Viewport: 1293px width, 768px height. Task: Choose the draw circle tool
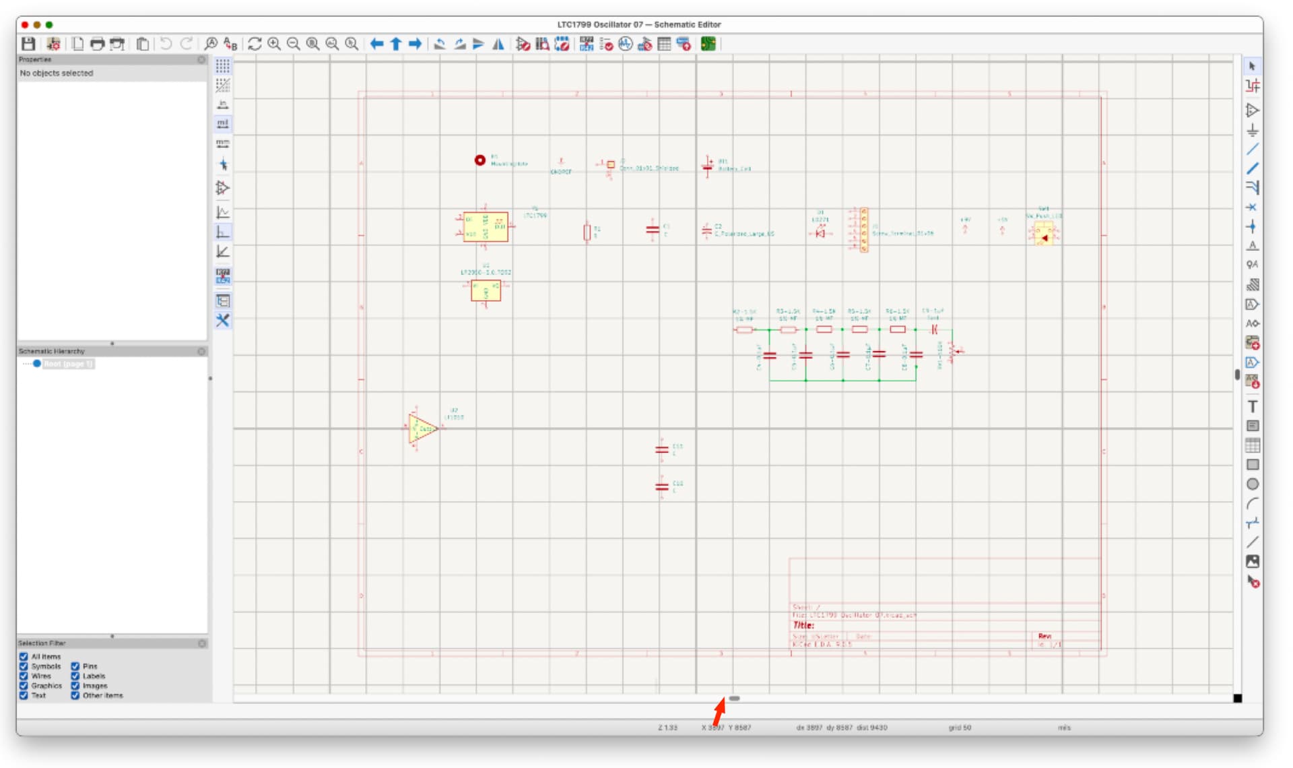click(1252, 484)
